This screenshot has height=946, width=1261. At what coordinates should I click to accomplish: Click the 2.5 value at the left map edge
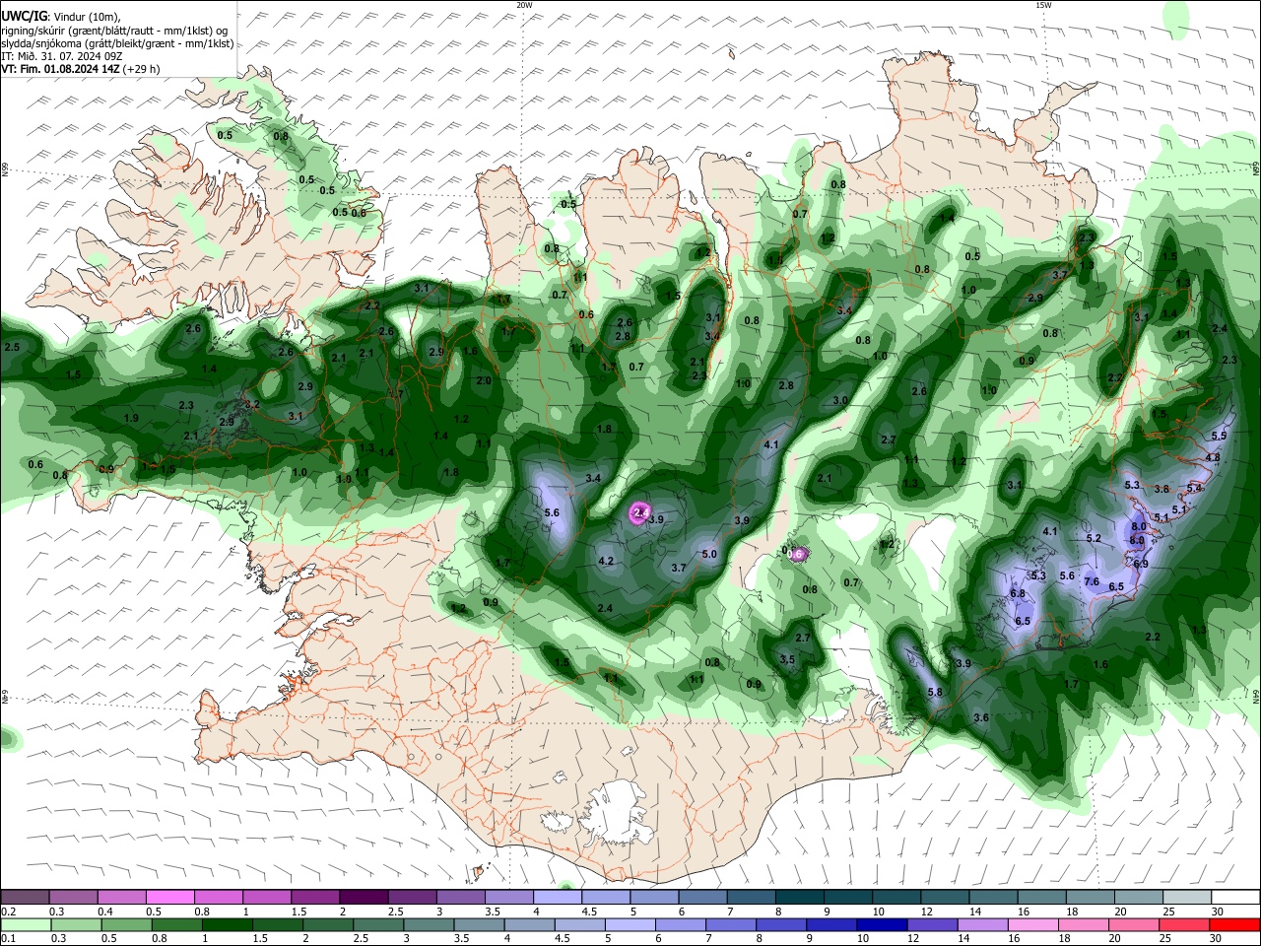click(12, 348)
